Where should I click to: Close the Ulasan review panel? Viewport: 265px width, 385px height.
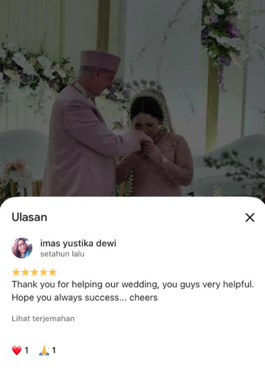[250, 218]
